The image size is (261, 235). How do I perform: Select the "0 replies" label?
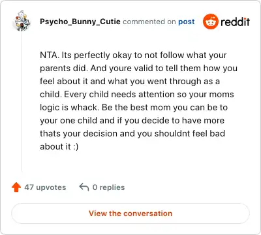108,187
